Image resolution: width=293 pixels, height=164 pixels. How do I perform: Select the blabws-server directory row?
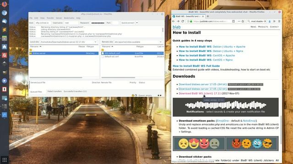pyautogui.click(x=64, y=53)
